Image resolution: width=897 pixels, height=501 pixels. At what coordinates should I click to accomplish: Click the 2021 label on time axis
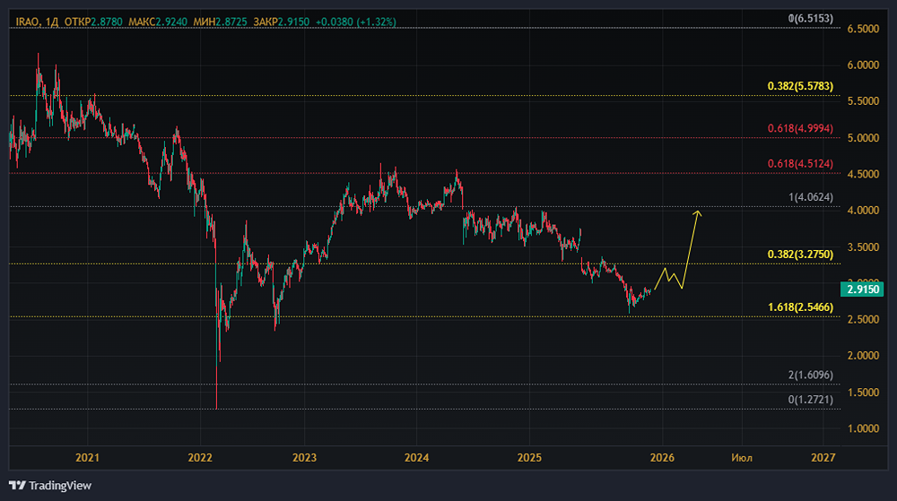click(x=88, y=458)
